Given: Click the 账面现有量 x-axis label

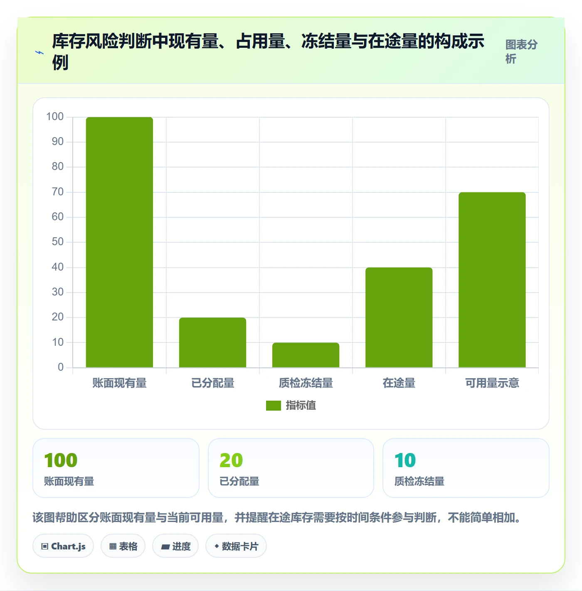Looking at the screenshot, I should click(x=119, y=383).
